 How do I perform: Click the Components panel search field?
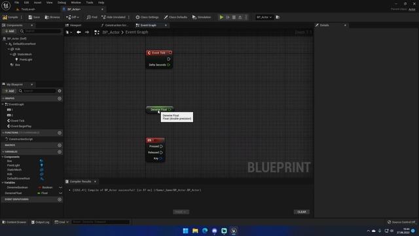[x=41, y=31]
